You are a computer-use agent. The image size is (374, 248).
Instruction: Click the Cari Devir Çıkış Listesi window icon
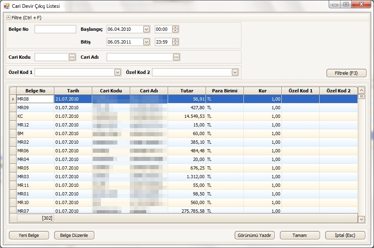[x=6, y=6]
